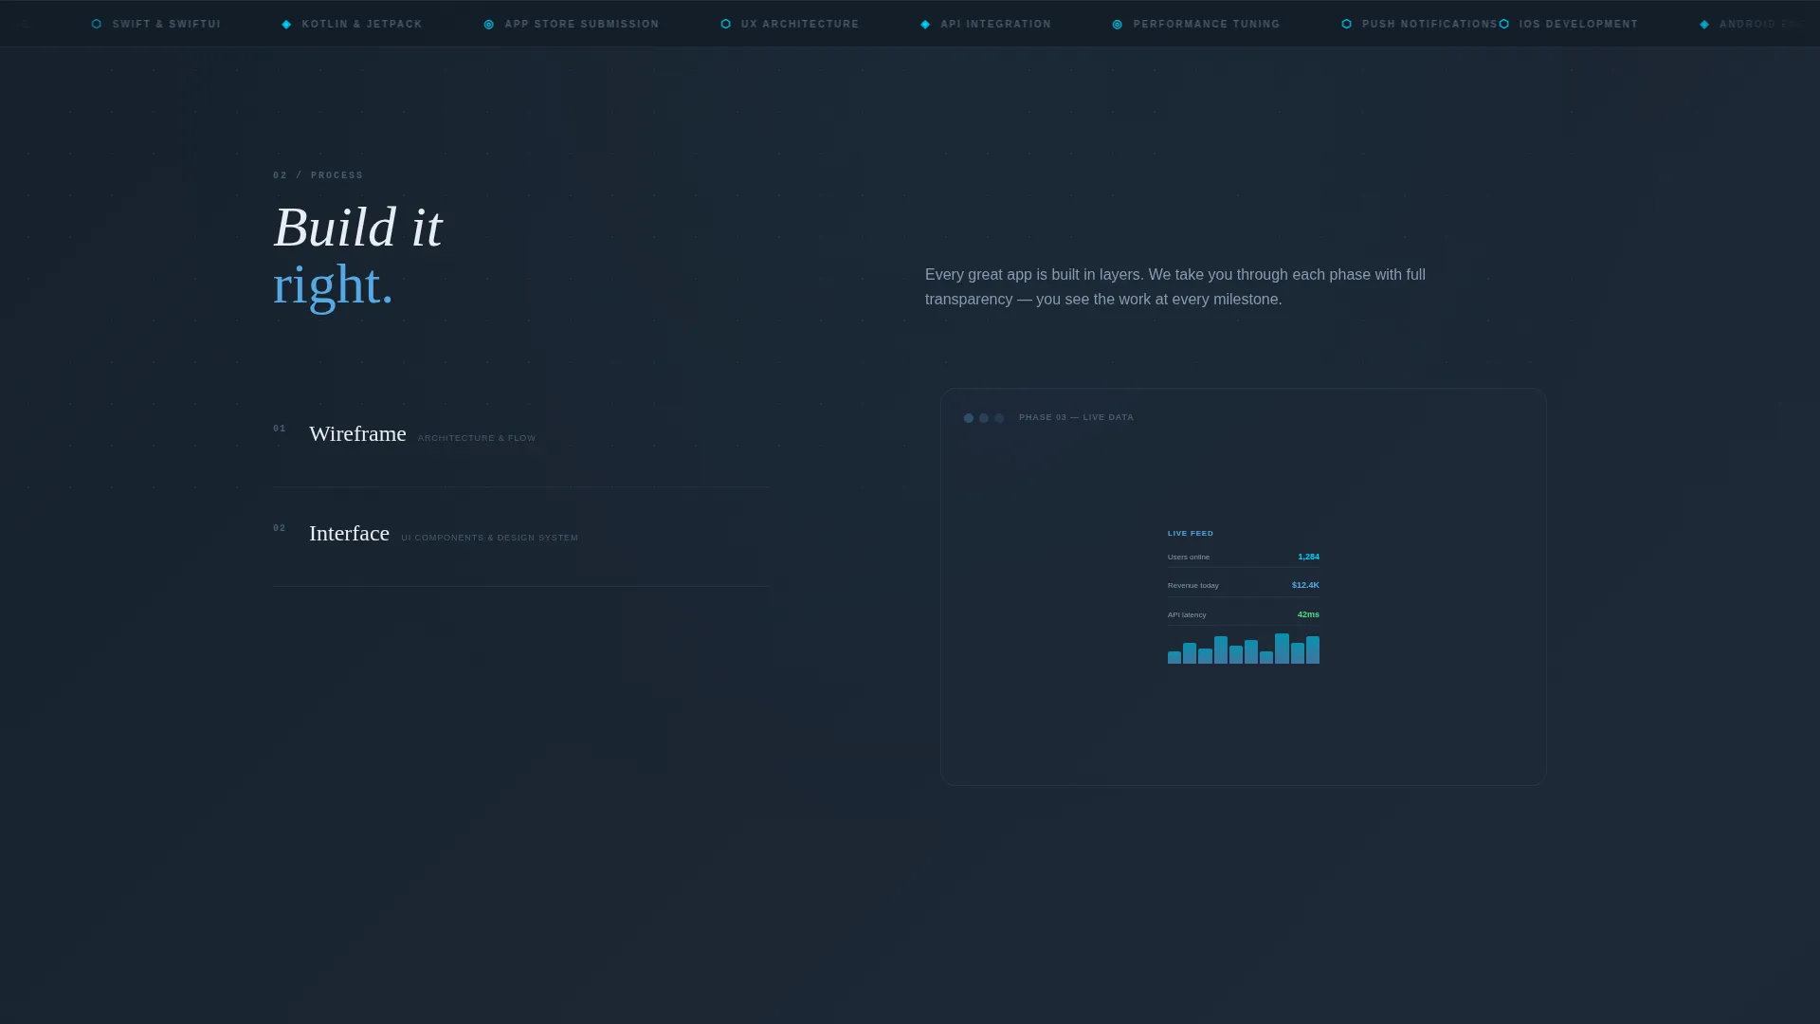Click the Phase 03 — Live Data title

[1076, 418]
